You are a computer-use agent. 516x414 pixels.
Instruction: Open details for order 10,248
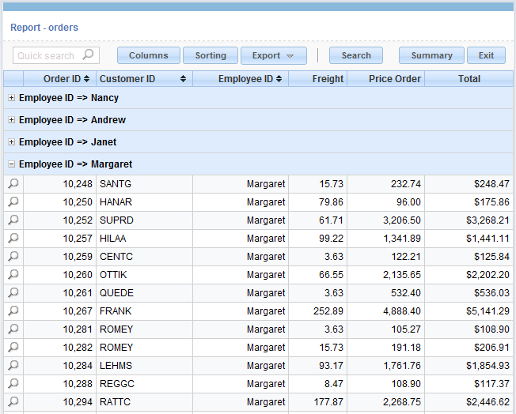(x=13, y=183)
